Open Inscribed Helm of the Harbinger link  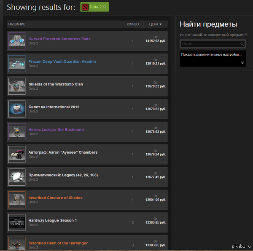click(58, 243)
